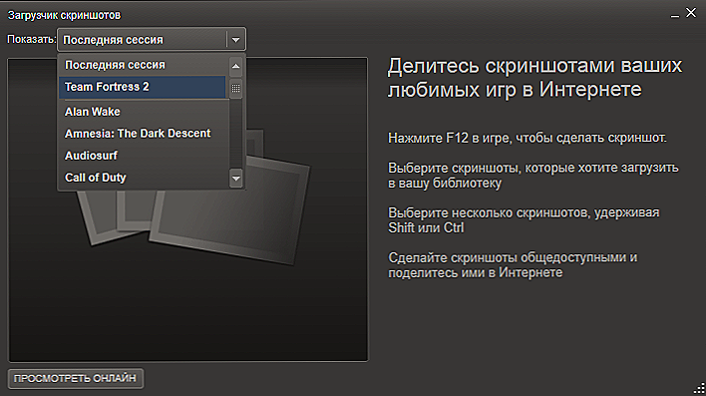Click the Загрузчик скриншотов title text
The width and height of the screenshot is (706, 396).
tap(65, 15)
